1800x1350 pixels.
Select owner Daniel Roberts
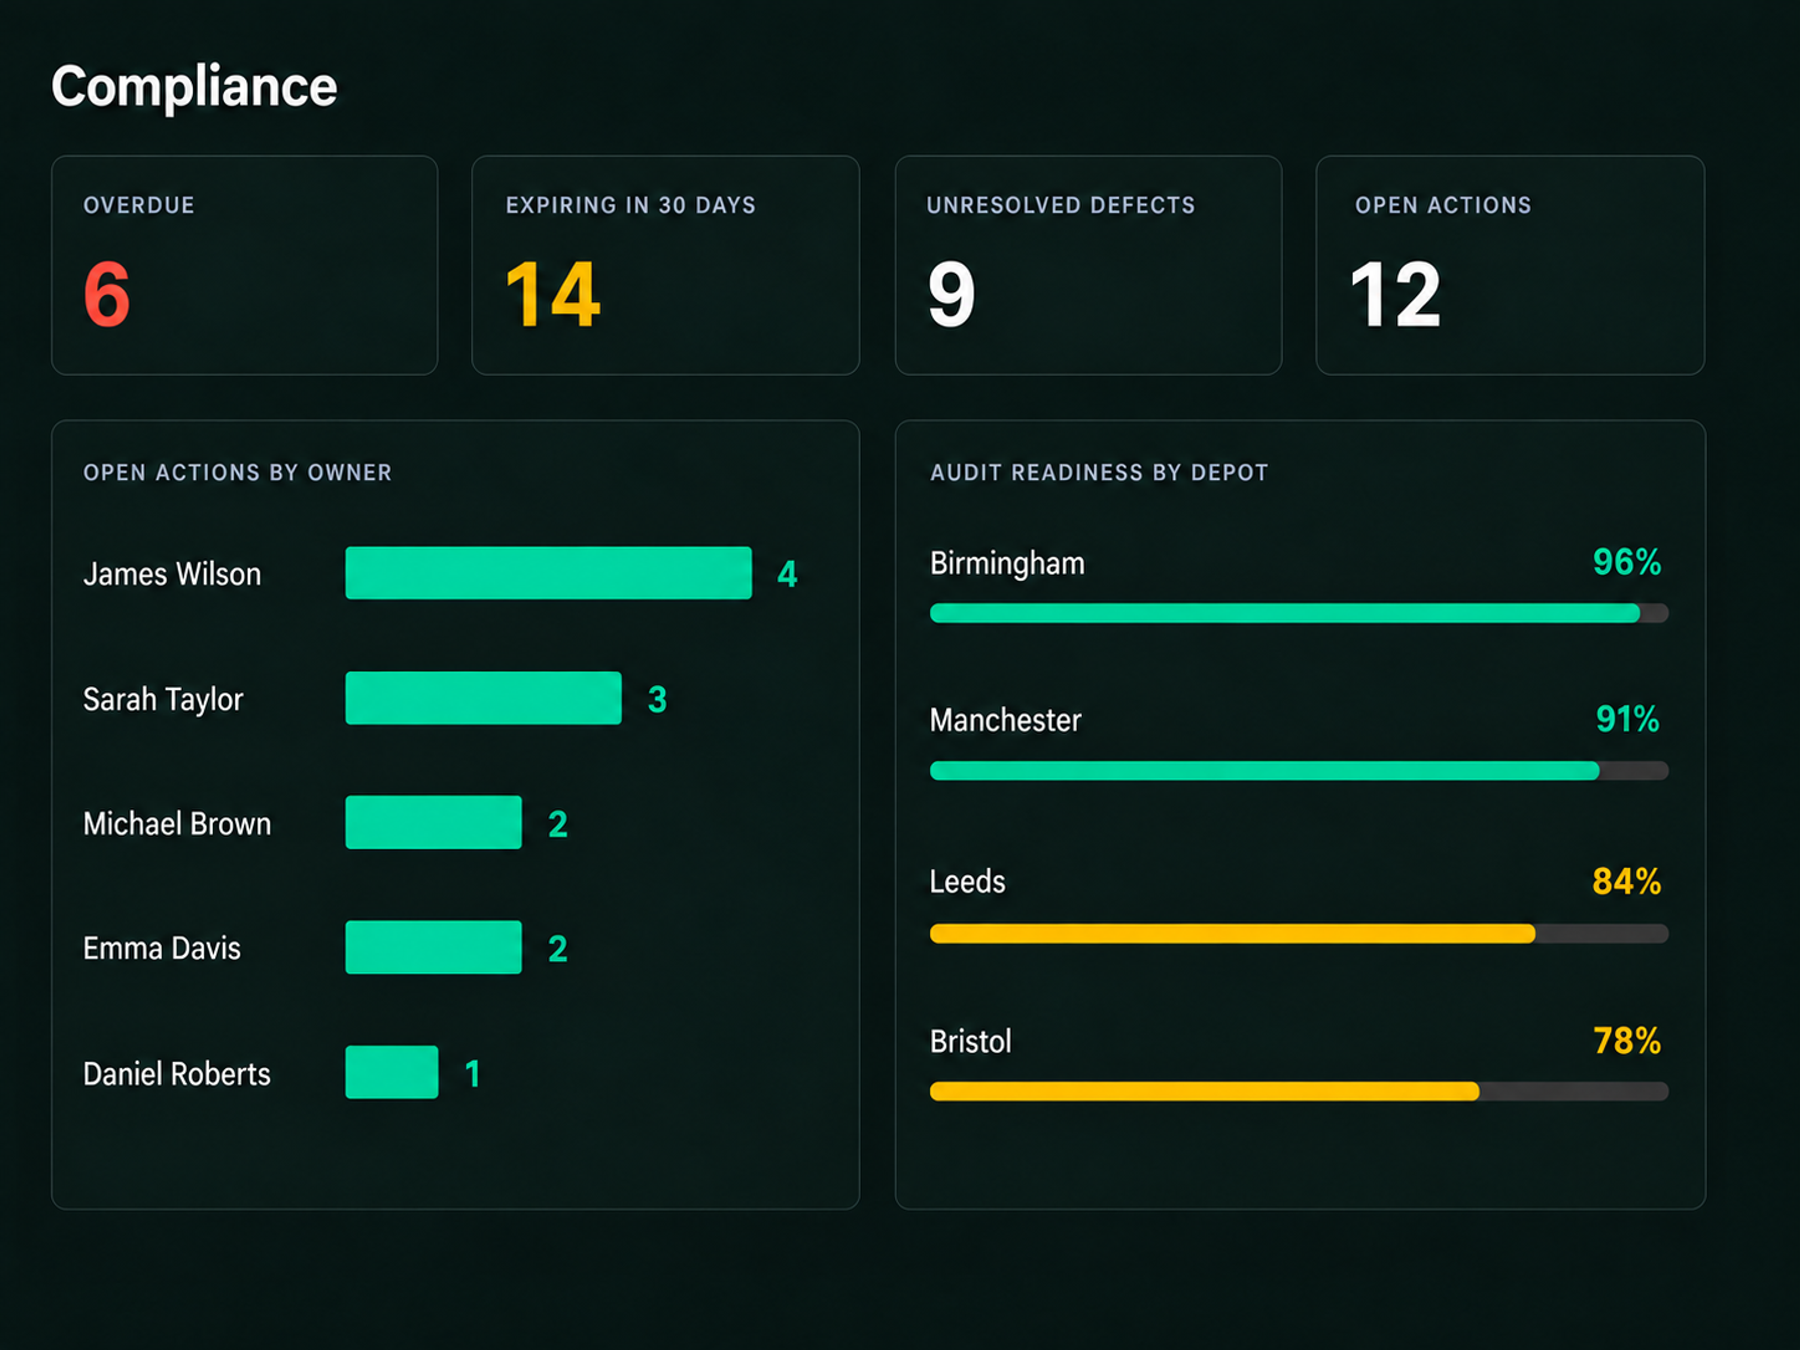[177, 1073]
